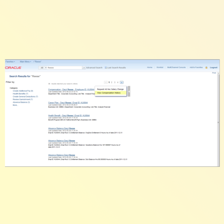Image resolution: width=224 pixels, height=224 pixels.
Task: Collapse the related actions popup arrow
Action: click(129, 91)
